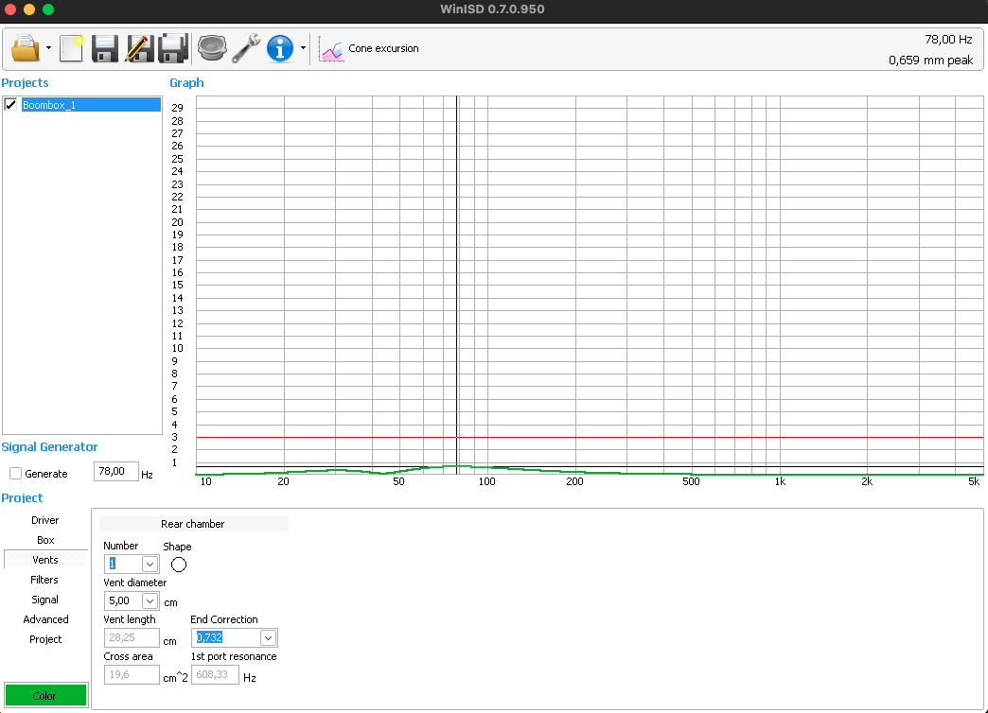Image resolution: width=988 pixels, height=713 pixels.
Task: Click the blue info icon
Action: [280, 48]
